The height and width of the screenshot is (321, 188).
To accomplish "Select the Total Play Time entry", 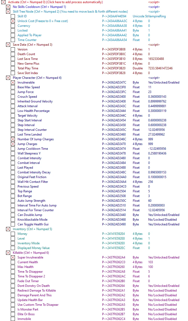I will click(x=28, y=68).
